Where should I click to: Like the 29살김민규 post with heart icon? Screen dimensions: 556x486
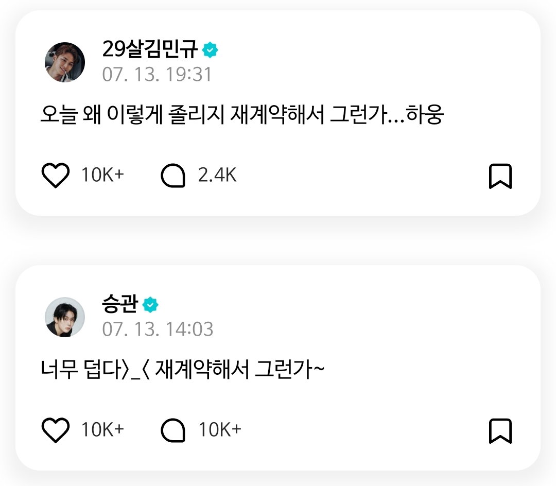click(x=55, y=175)
